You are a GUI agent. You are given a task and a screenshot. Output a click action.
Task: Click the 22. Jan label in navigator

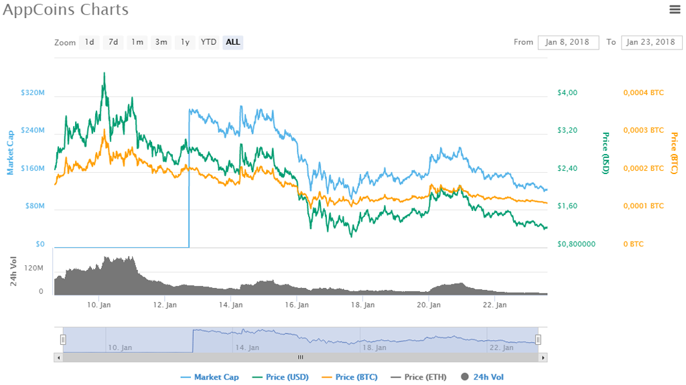[501, 348]
